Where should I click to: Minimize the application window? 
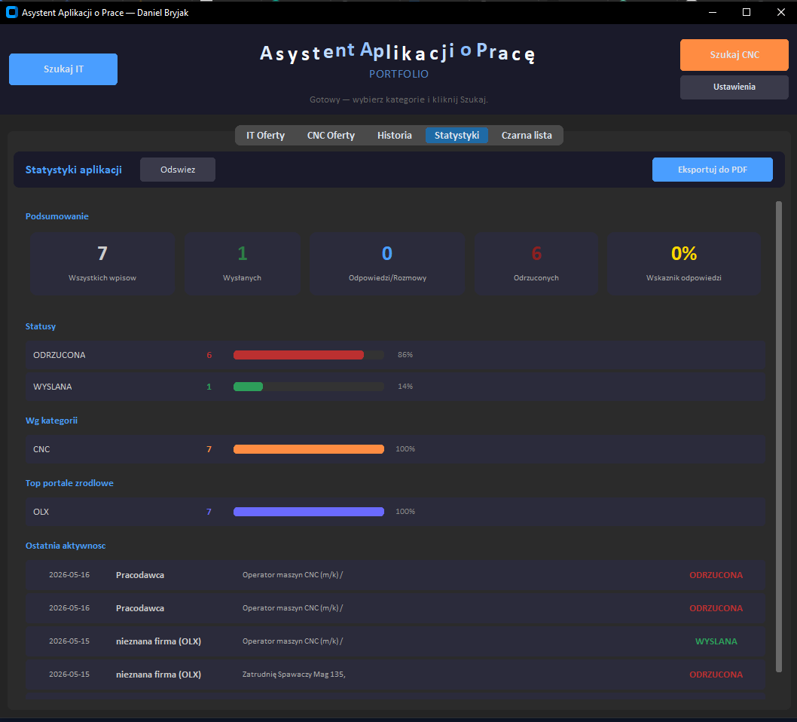[x=712, y=12]
